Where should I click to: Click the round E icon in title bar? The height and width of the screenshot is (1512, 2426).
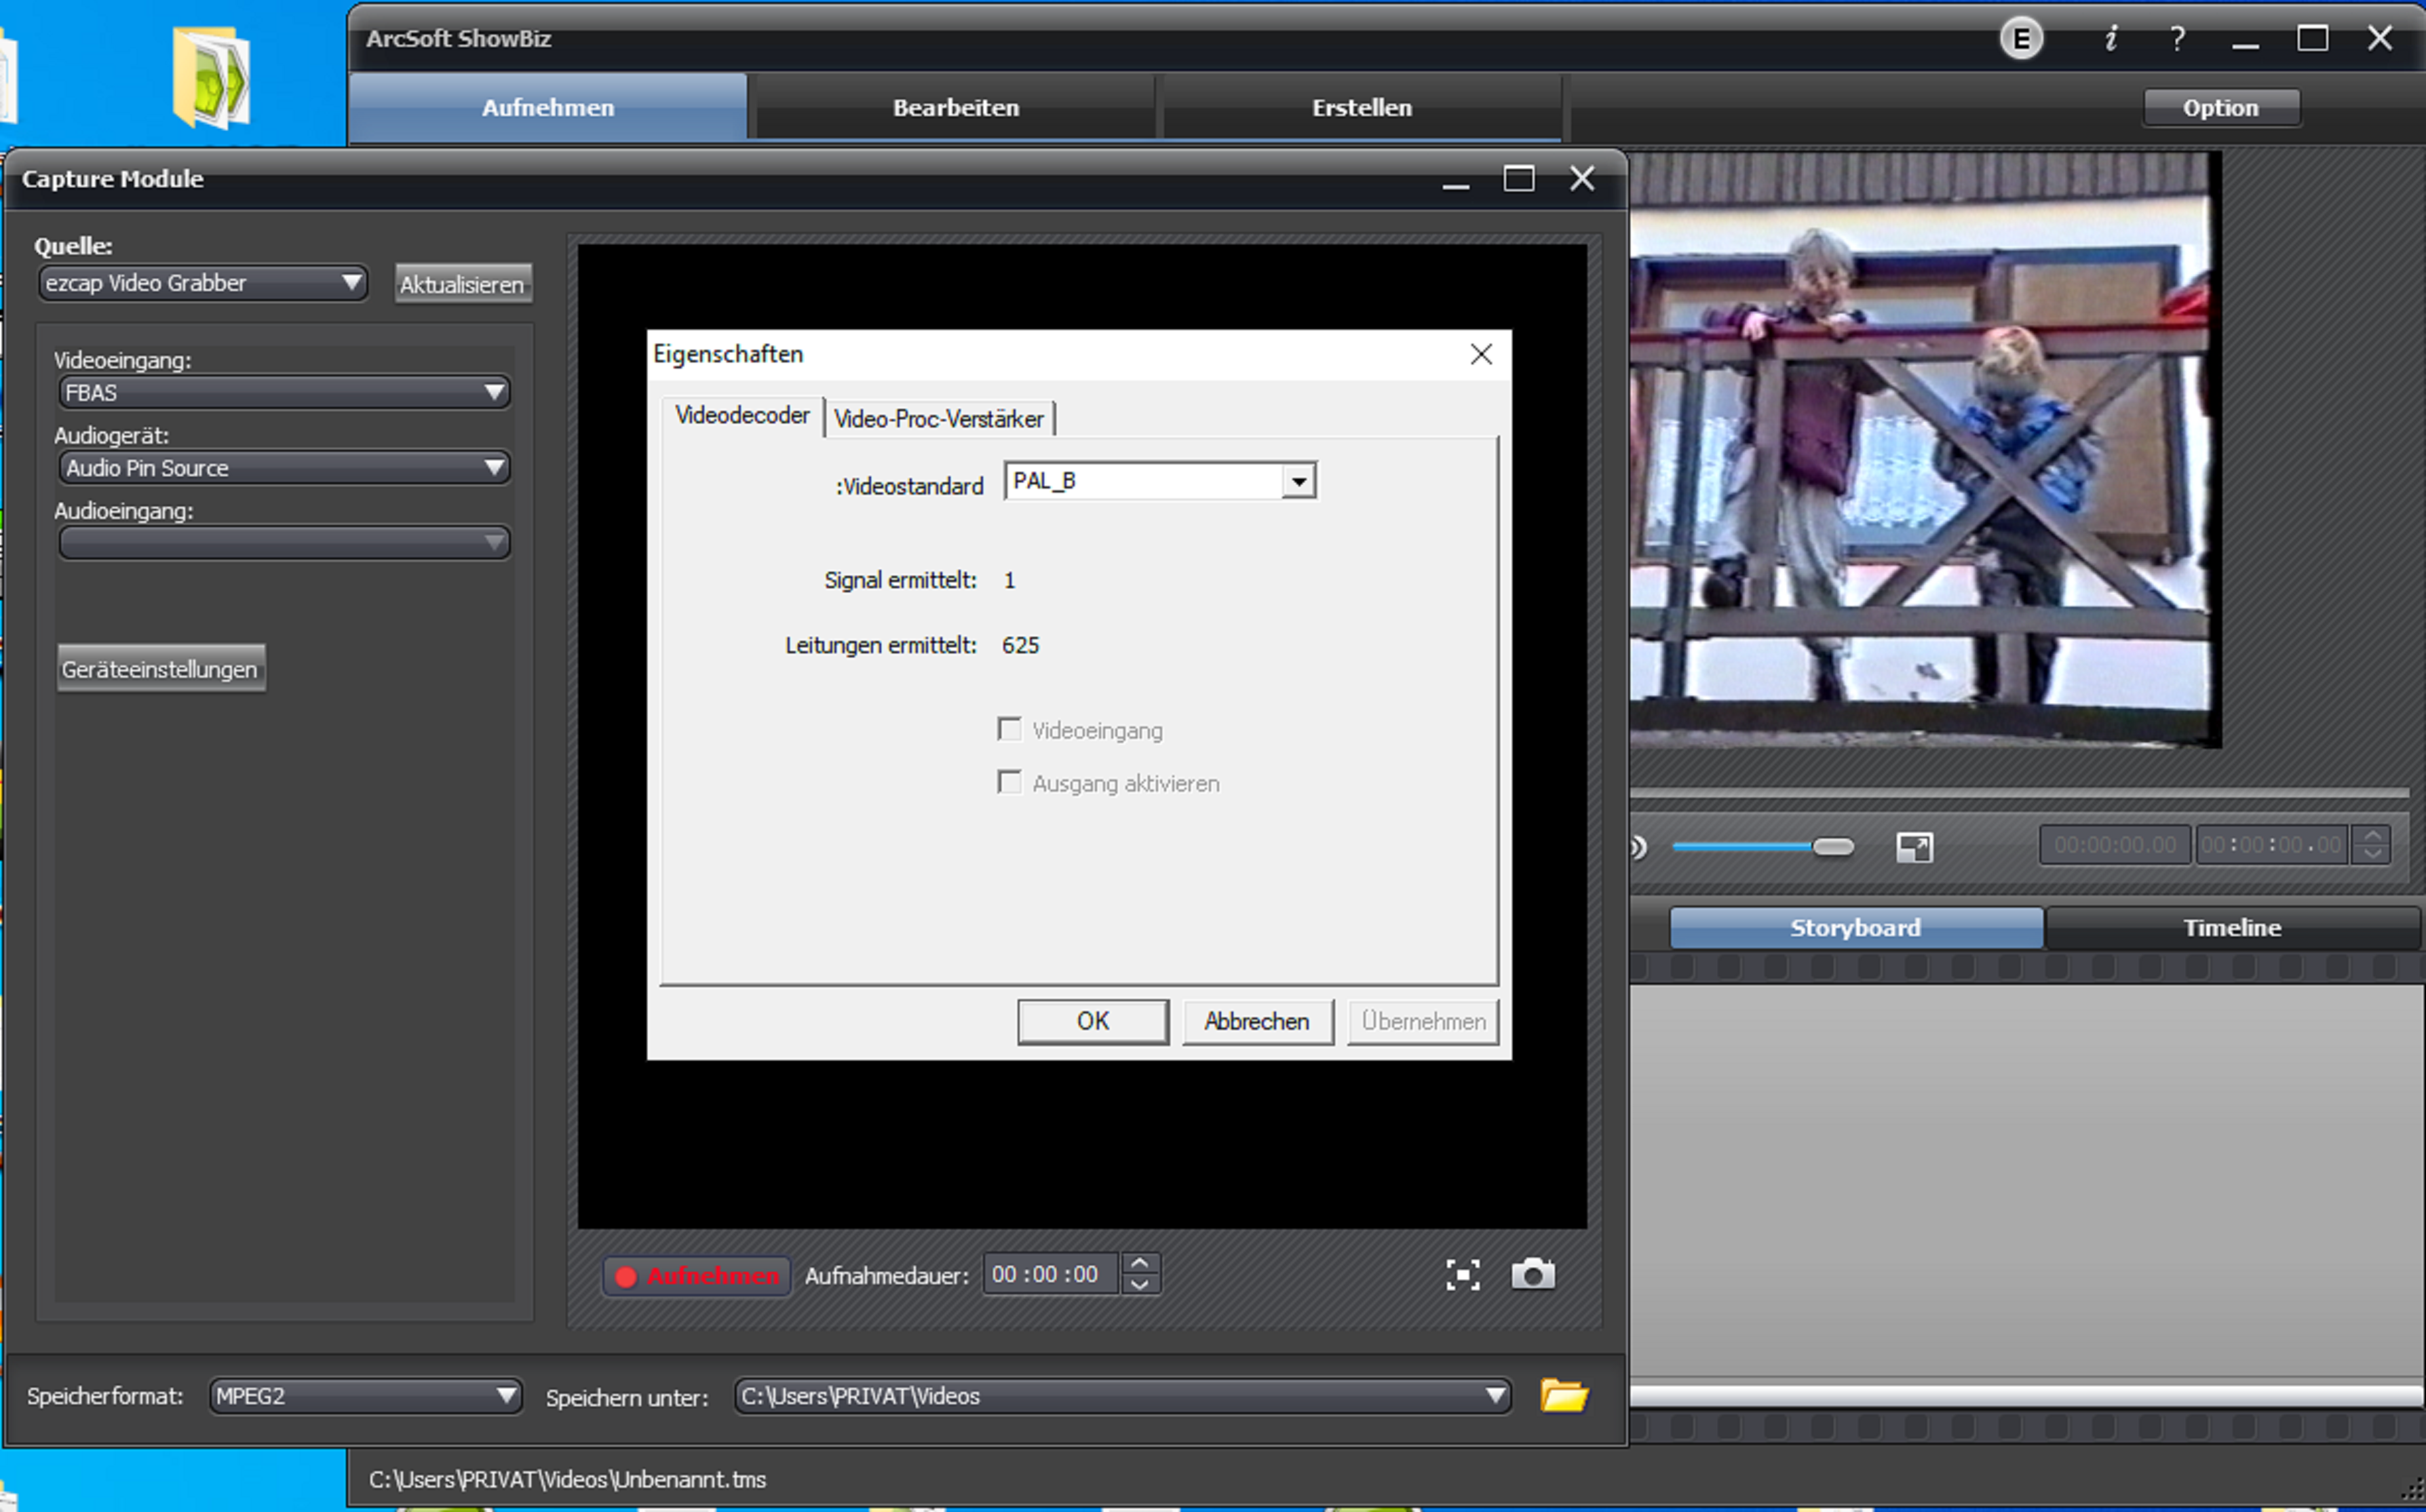pyautogui.click(x=2021, y=39)
